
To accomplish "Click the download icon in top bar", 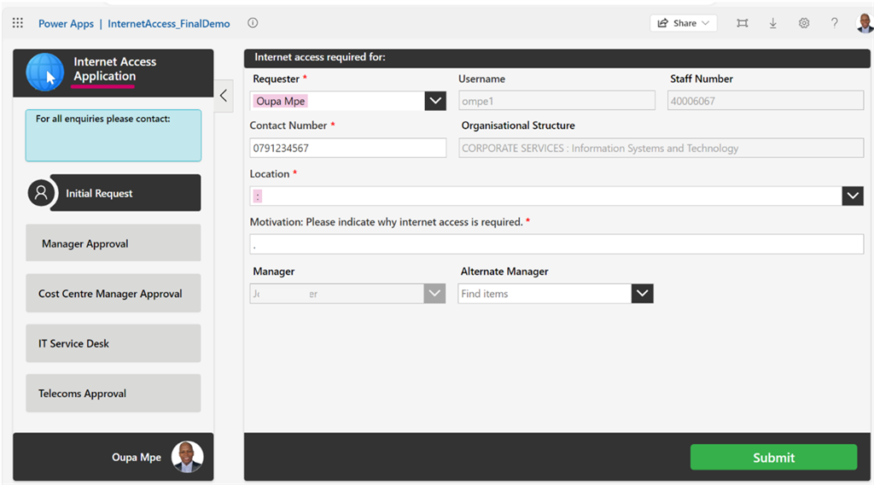I will pyautogui.click(x=772, y=23).
